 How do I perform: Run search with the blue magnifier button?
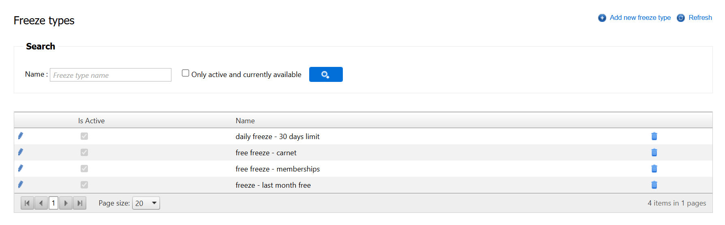[326, 75]
